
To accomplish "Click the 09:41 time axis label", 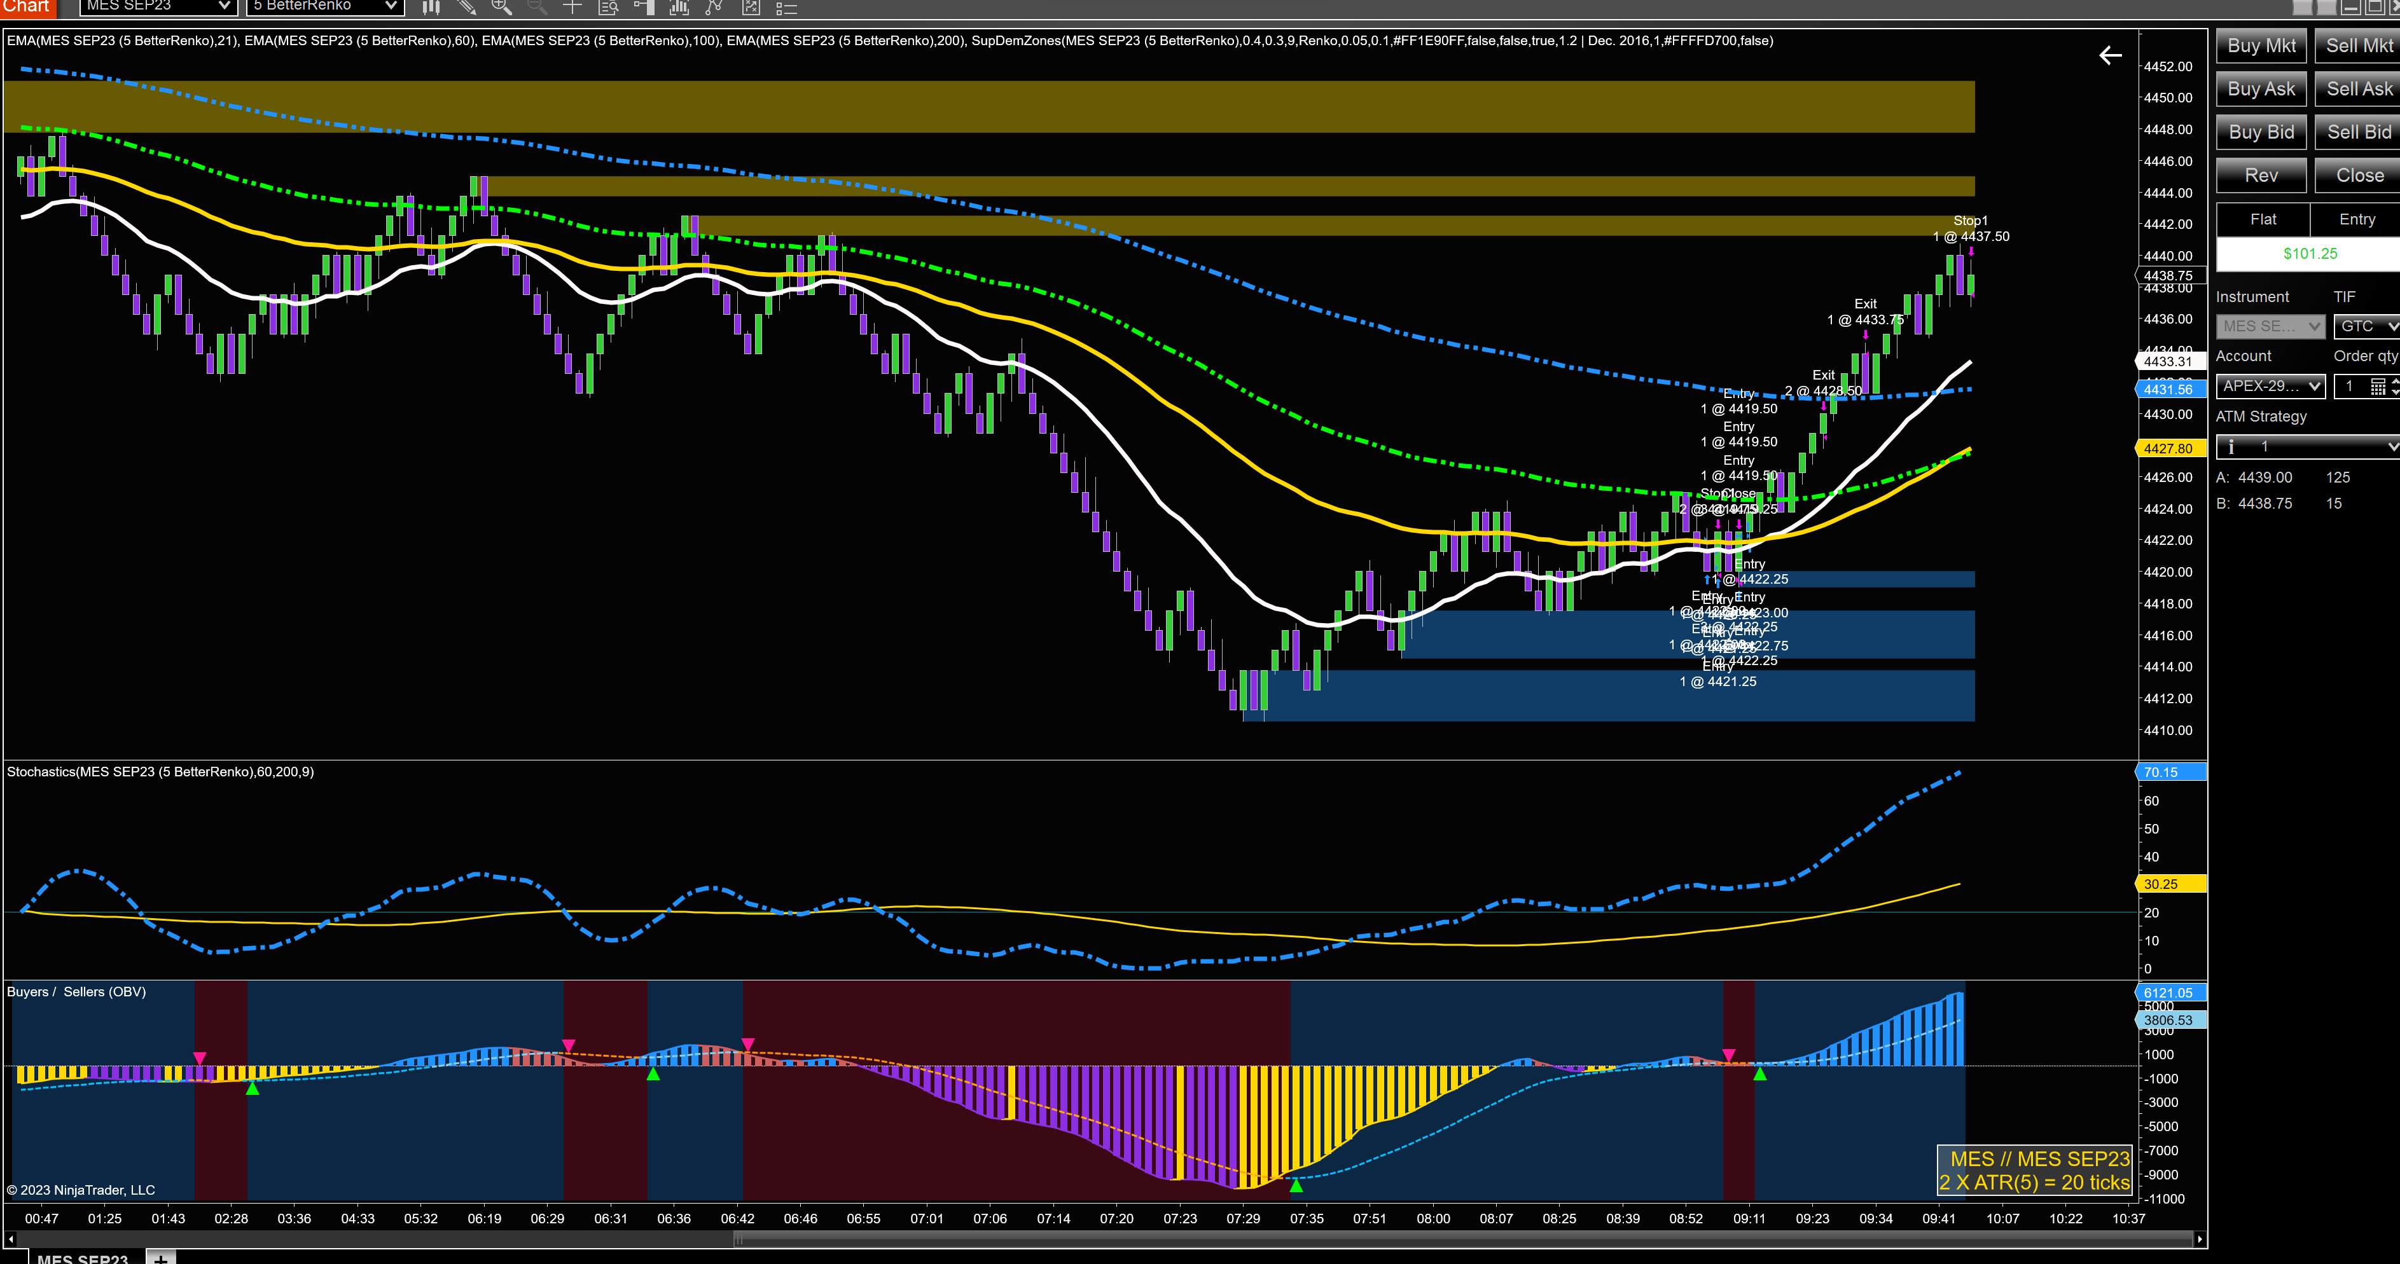I will (x=1939, y=1218).
